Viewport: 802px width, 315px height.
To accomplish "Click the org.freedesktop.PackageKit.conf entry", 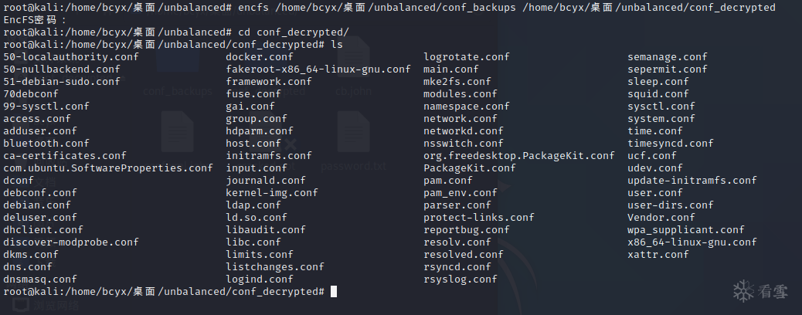I will pyautogui.click(x=518, y=156).
